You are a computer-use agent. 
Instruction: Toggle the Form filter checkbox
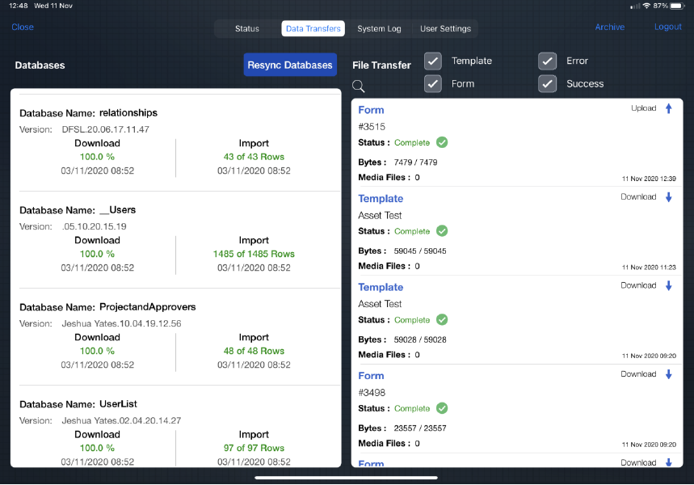tap(434, 84)
